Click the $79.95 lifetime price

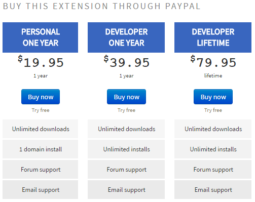213,61
